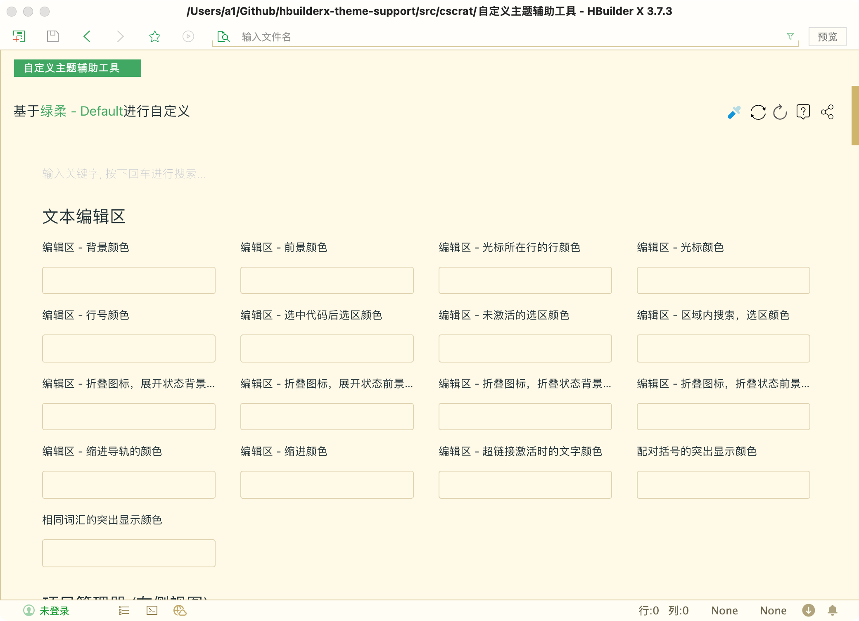Click the 未激活的选区颜色 color box
Screen dimensions: 859x621
point(525,348)
